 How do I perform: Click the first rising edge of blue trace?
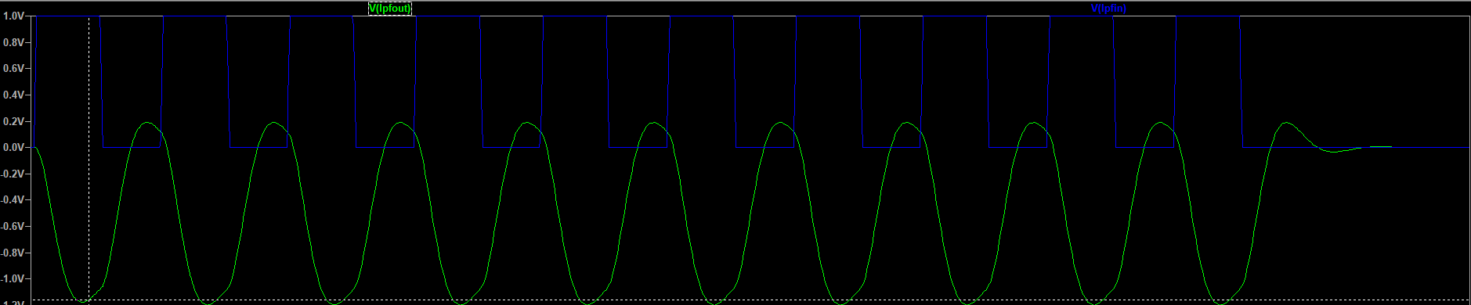coord(35,81)
